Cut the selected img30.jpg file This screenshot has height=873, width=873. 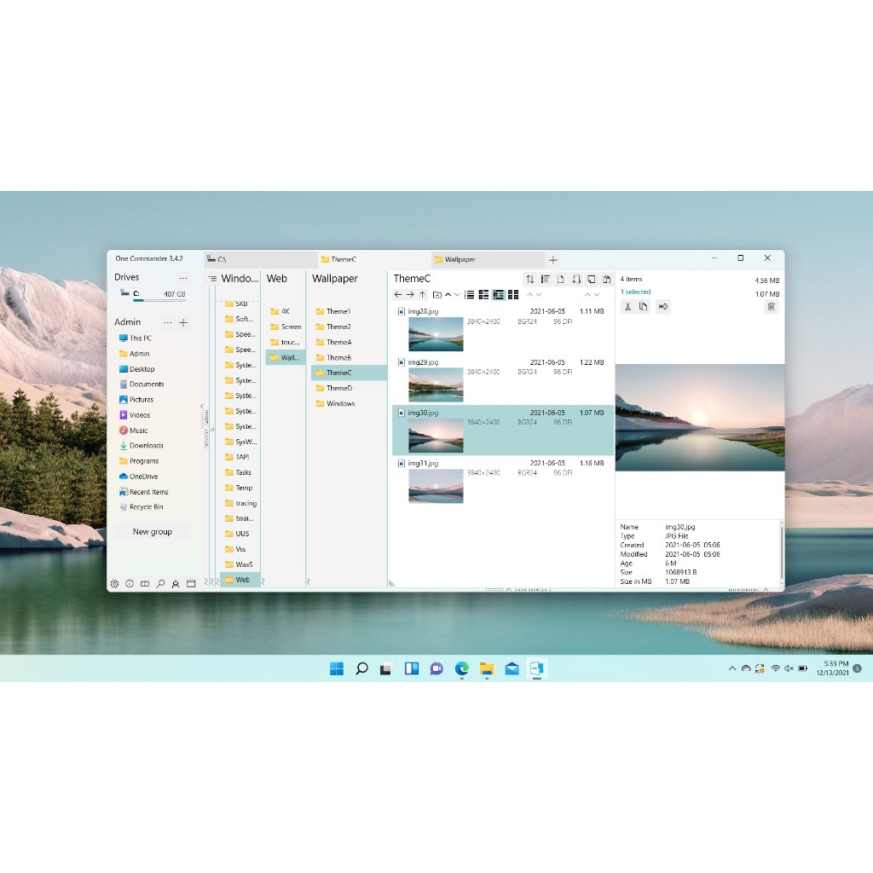click(x=628, y=306)
